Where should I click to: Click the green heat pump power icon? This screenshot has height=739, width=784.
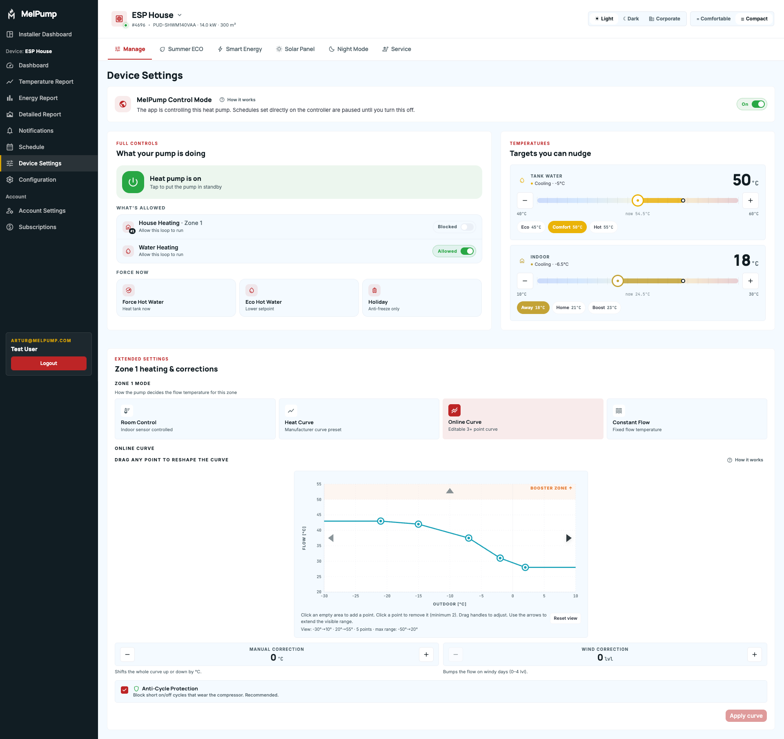pyautogui.click(x=133, y=182)
